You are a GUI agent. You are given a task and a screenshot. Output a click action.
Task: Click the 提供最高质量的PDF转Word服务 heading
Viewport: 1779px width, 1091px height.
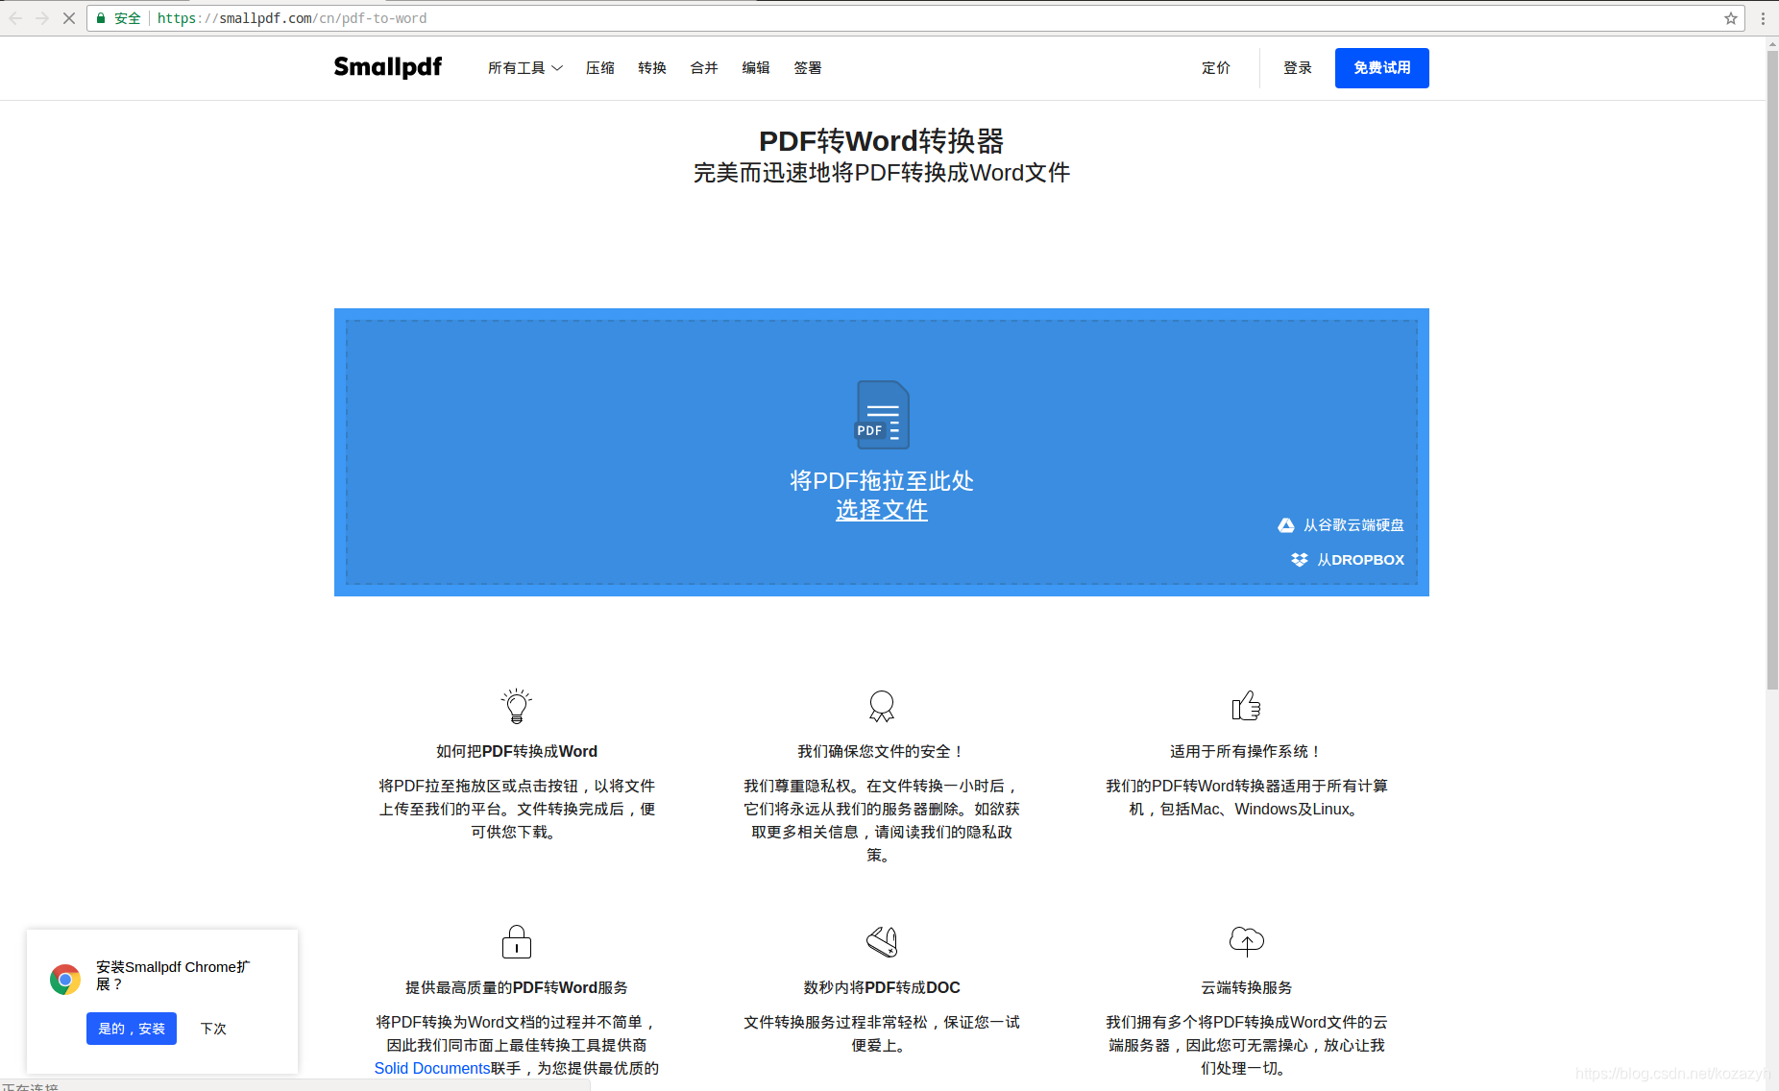[517, 987]
